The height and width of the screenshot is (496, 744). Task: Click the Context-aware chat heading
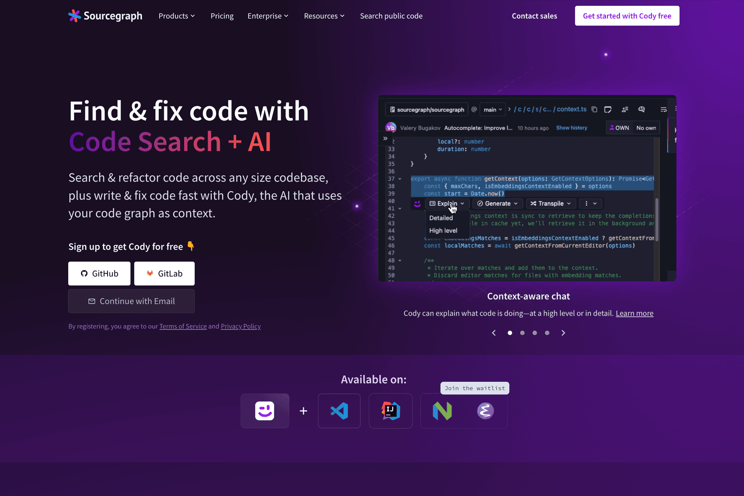coord(528,296)
